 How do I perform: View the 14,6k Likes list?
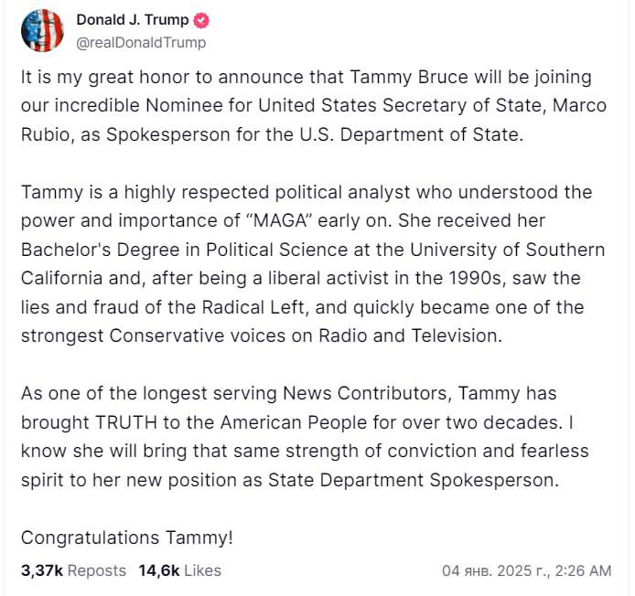179,570
